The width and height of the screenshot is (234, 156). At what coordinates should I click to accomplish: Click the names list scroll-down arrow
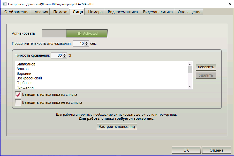click(x=190, y=87)
